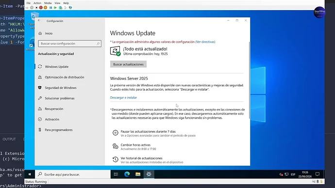Pause the virtual machine from toolbar
Screen dimensions: 335x188
pyautogui.click(x=50, y=8)
